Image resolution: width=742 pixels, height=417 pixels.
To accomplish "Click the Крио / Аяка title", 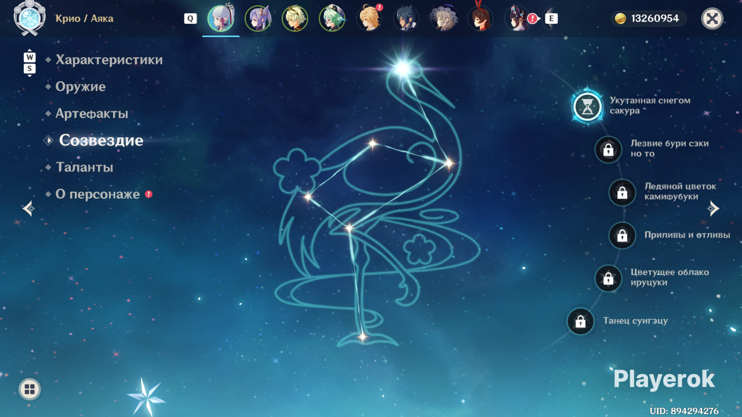I will pos(85,19).
